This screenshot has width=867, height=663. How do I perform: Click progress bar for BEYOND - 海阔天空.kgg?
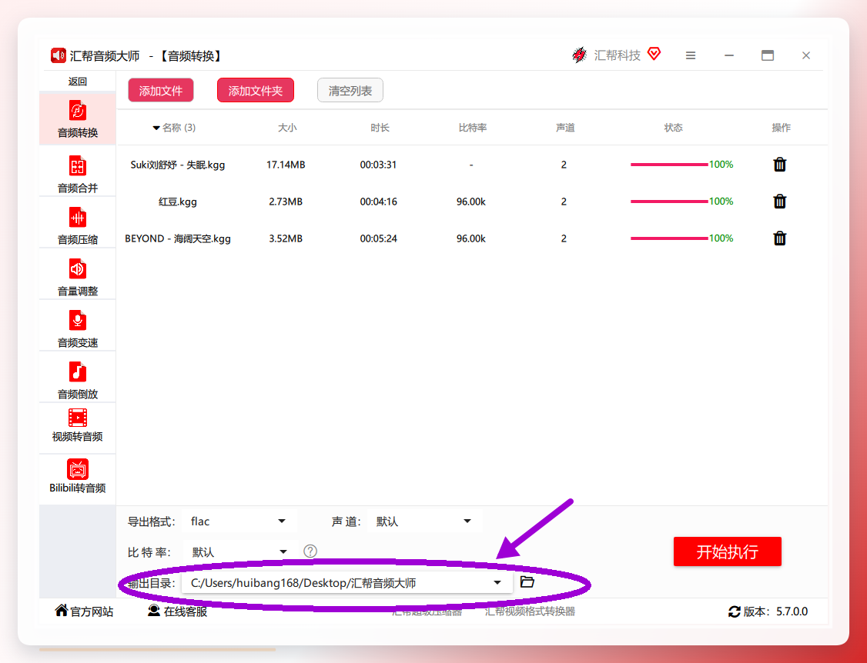669,238
